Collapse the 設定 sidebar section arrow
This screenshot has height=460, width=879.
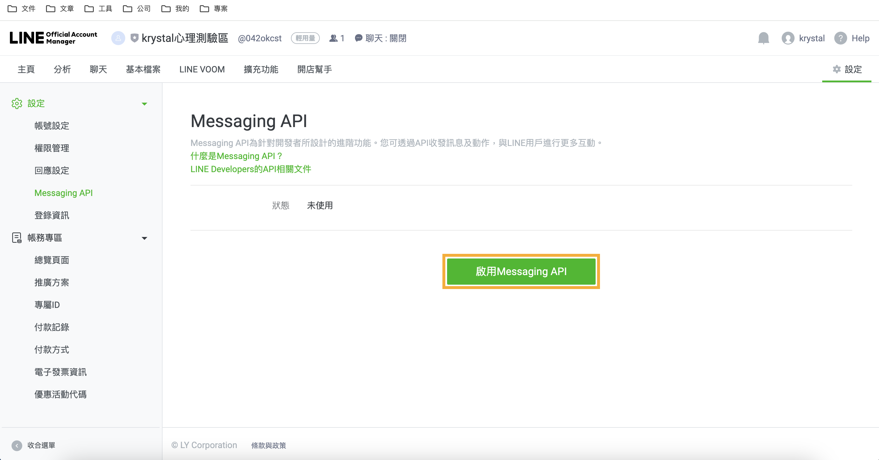(144, 104)
